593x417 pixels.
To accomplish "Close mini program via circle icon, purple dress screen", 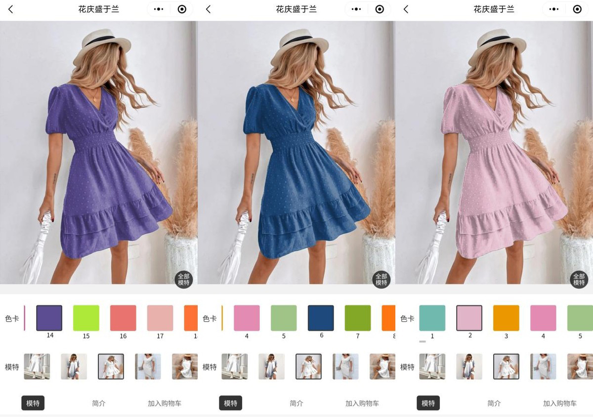I will (x=182, y=9).
